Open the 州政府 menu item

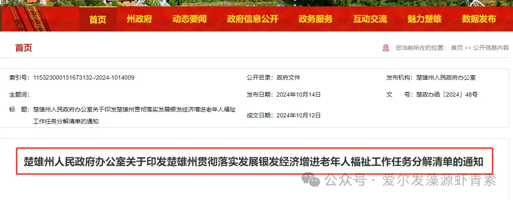pos(139,19)
